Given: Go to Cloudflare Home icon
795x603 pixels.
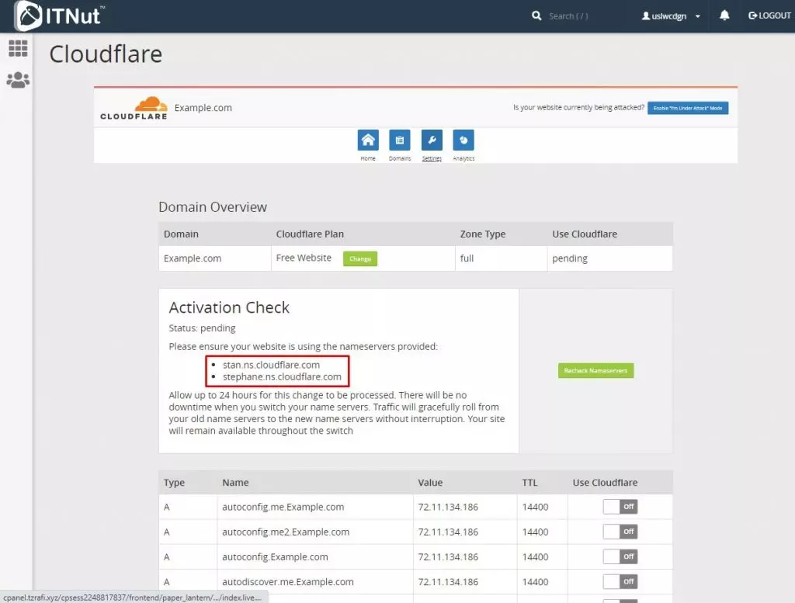Looking at the screenshot, I should [x=368, y=140].
